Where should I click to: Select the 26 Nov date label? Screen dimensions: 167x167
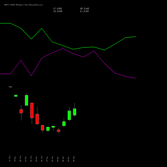coord(42,159)
